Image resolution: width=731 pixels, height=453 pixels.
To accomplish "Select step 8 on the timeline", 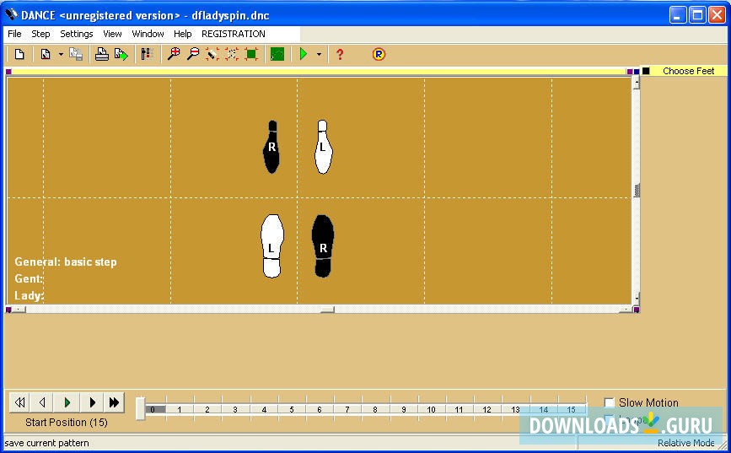I will click(375, 410).
